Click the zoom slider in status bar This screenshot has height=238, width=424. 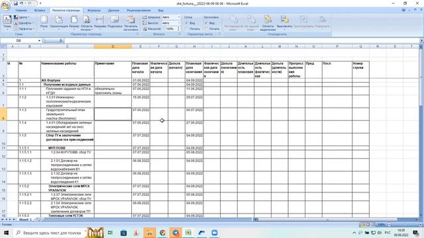pyautogui.click(x=405, y=225)
